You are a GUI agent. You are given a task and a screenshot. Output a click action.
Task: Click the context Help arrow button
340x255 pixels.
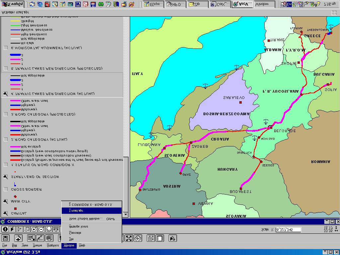pyautogui.click(x=173, y=238)
